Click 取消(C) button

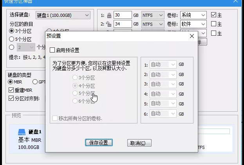coord(139,143)
